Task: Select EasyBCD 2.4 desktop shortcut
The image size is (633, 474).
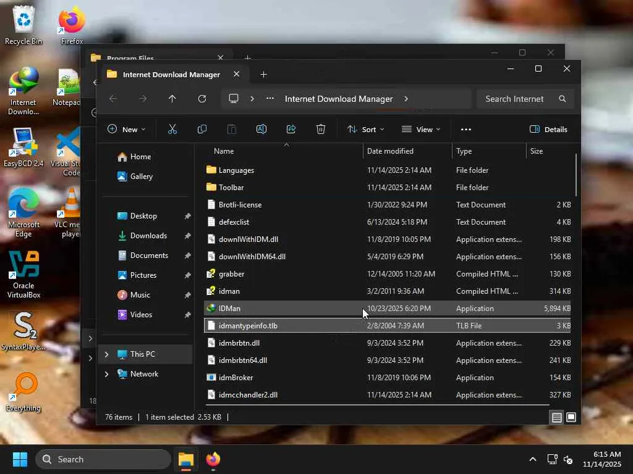Action: (x=23, y=148)
